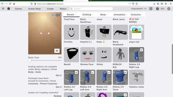Select the ROBLOX Boy package
The width and height of the screenshot is (173, 97).
coord(120,55)
